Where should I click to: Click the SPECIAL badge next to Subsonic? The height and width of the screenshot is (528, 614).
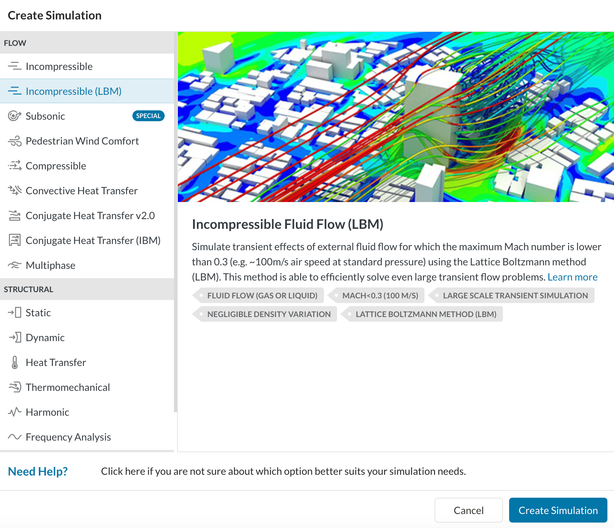tap(148, 116)
